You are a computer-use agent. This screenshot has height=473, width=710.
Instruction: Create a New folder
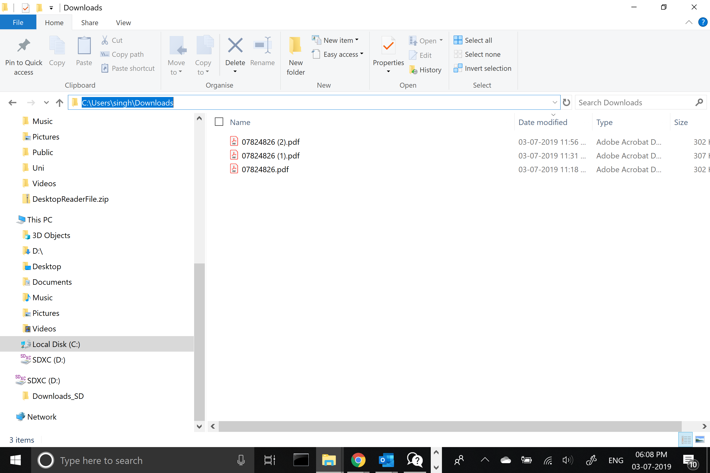(x=296, y=56)
